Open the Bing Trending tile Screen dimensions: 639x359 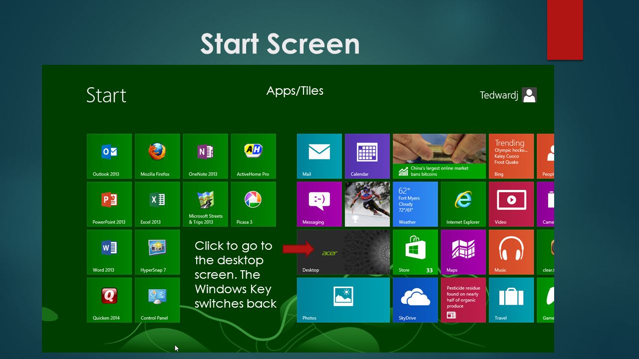511,156
